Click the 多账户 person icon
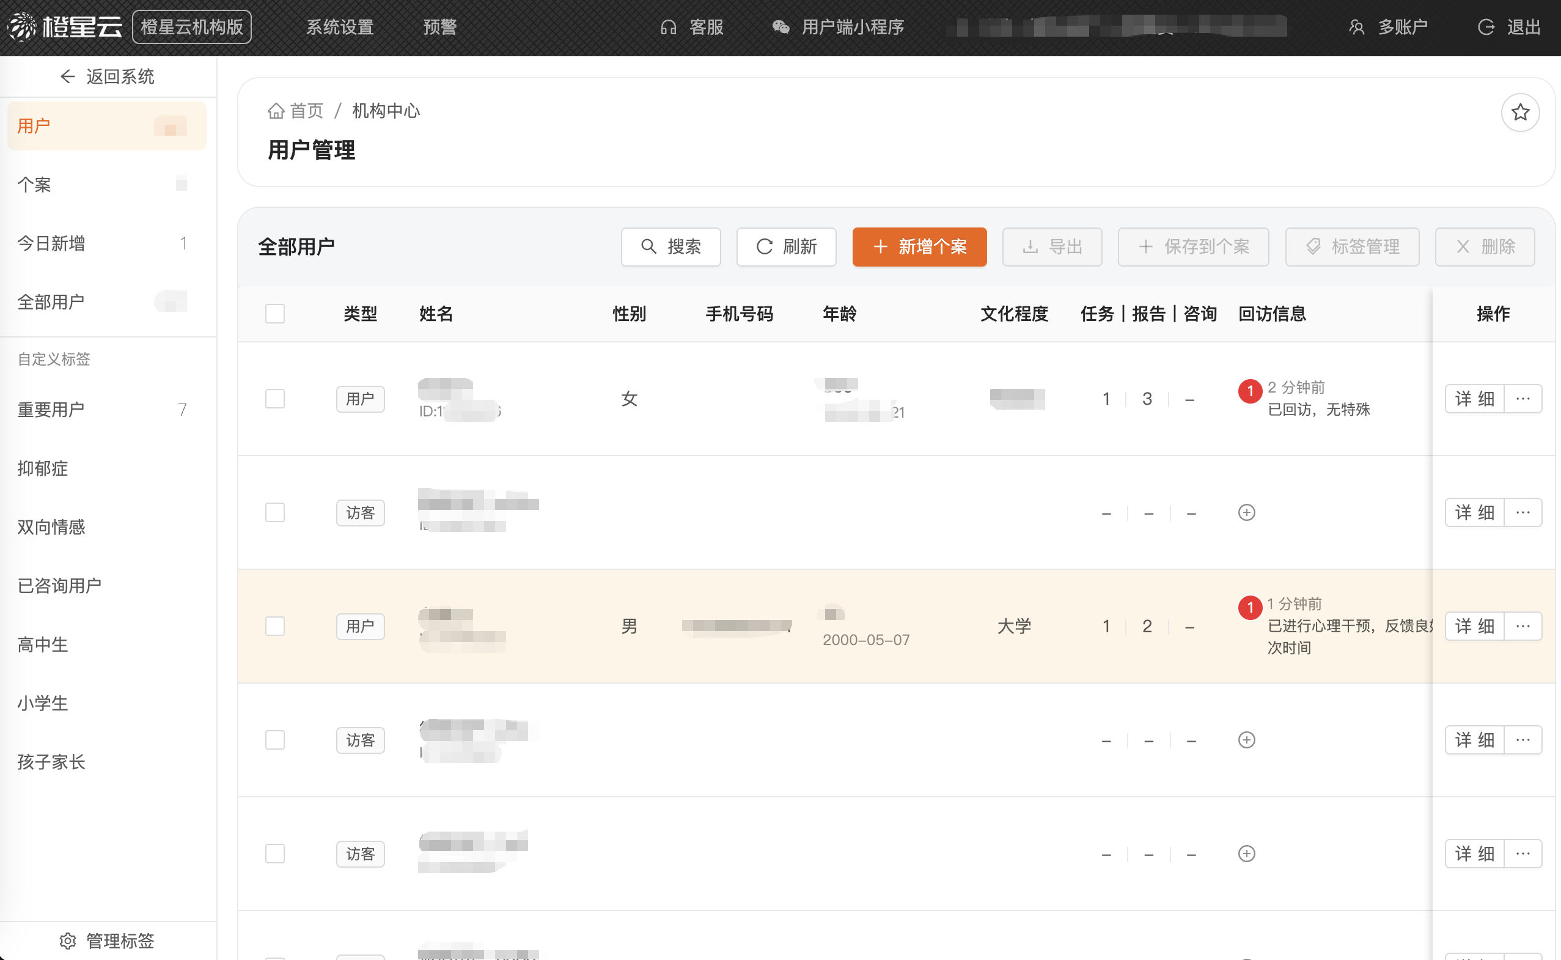Viewport: 1561px width, 960px height. point(1356,28)
